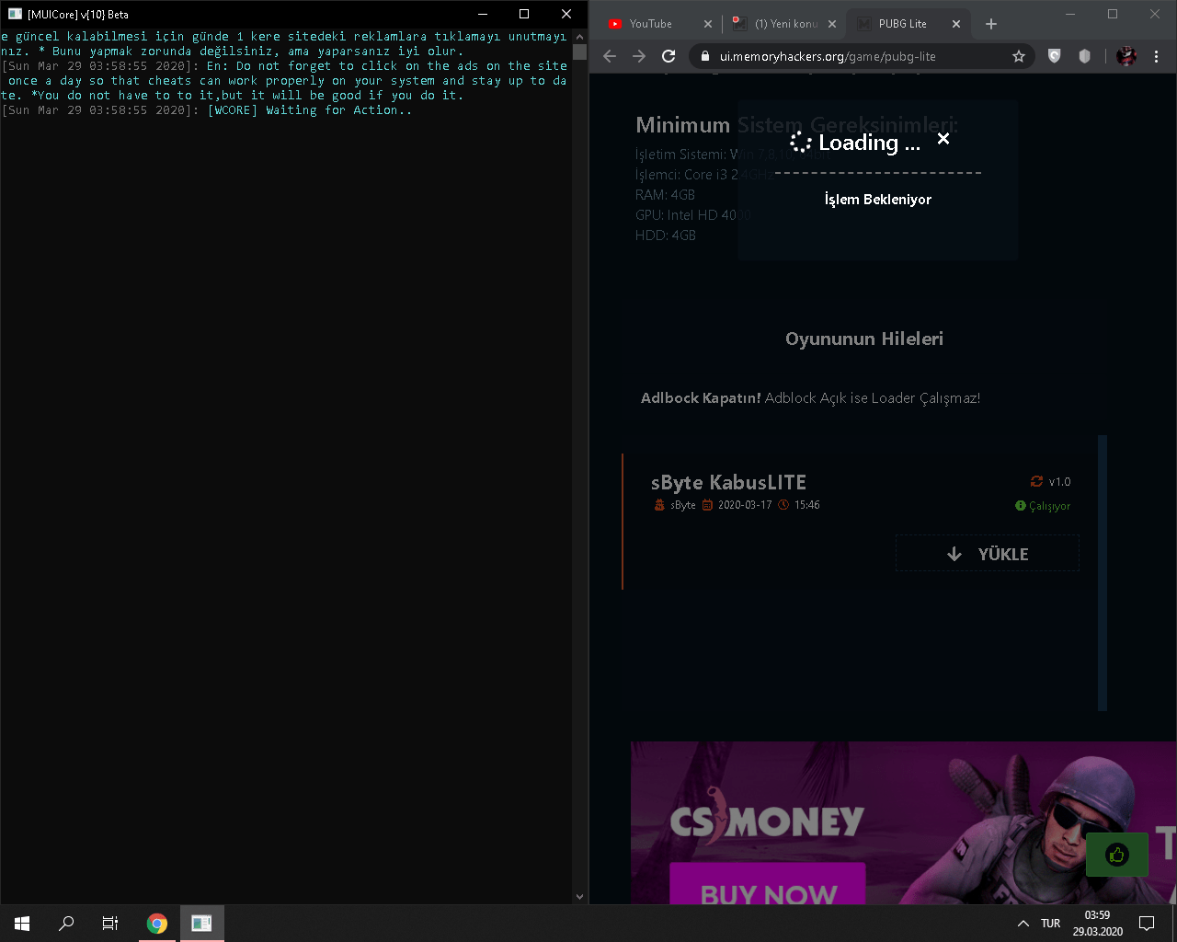
Task: Click the v1.0 version label
Action: point(1060,481)
